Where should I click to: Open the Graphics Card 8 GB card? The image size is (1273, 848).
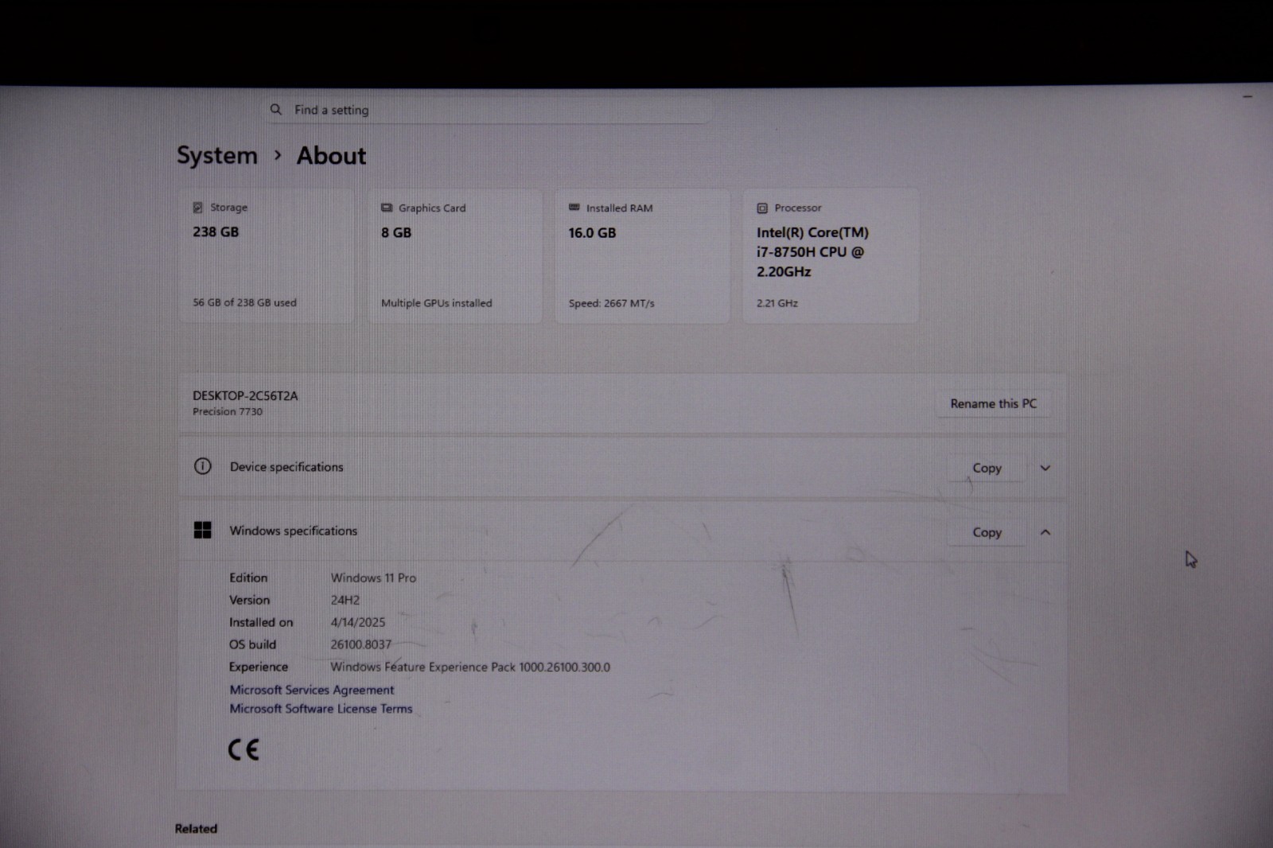point(454,255)
